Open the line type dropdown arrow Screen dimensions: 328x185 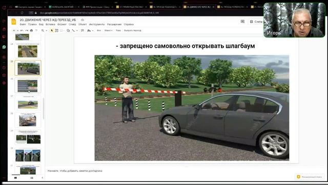[77, 31]
